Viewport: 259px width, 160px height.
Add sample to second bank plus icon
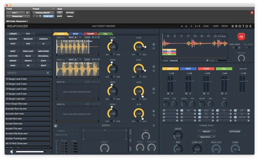pyautogui.click(x=93, y=59)
